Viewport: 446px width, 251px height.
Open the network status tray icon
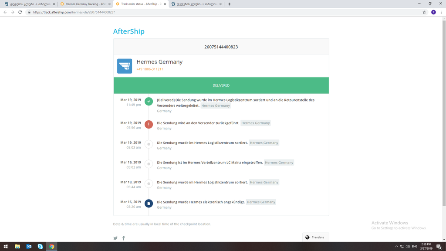click(402, 247)
